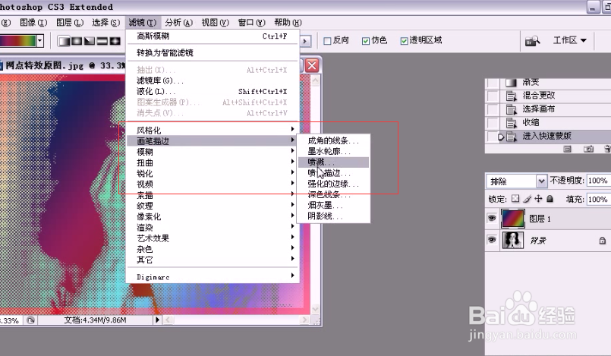Screen dimensions: 611x356
Task: Choose 烟灰墨 filter
Action: [x=333, y=205]
